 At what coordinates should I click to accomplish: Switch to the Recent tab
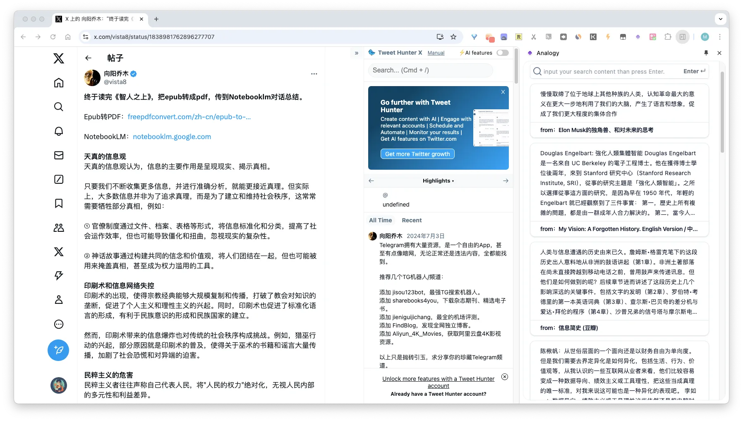click(x=412, y=220)
